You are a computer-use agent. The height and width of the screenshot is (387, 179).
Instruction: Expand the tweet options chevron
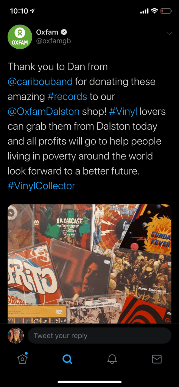tap(169, 33)
